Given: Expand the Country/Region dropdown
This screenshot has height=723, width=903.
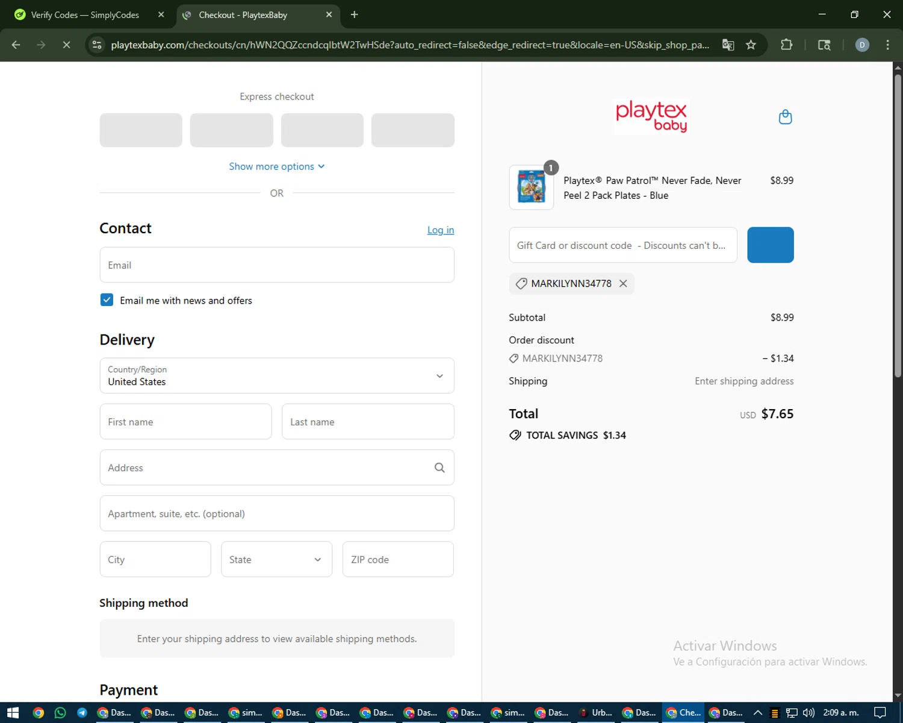Looking at the screenshot, I should 277,376.
